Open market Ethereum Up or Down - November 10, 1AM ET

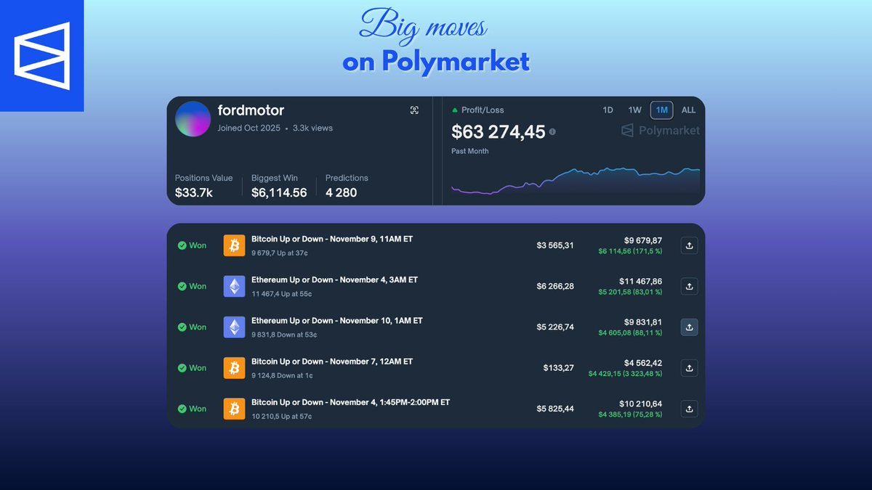[337, 320]
